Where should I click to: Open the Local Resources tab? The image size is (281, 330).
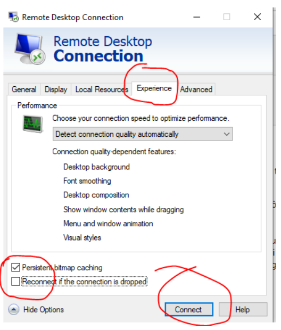tap(102, 89)
